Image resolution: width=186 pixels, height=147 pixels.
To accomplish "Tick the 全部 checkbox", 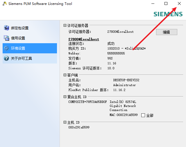I will point(143,115).
